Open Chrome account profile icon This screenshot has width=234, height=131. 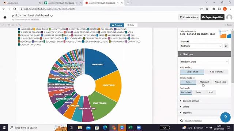[225, 9]
